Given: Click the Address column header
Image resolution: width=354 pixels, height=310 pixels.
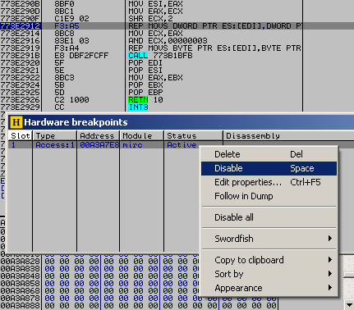Looking at the screenshot, I should click(99, 136).
